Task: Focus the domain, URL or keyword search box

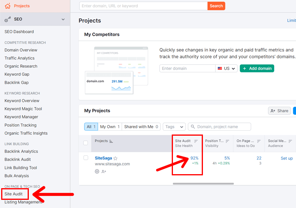Action: 143,6
